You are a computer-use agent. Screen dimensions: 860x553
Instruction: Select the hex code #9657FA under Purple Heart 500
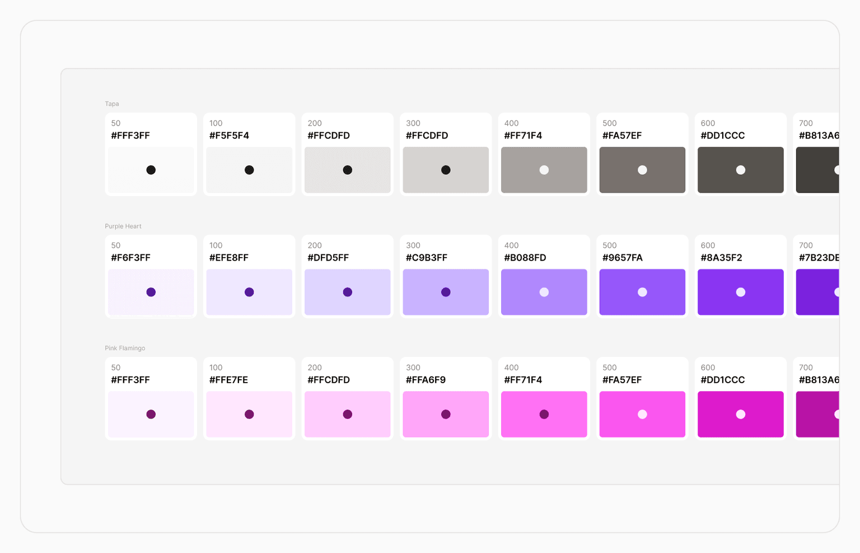[x=621, y=258]
